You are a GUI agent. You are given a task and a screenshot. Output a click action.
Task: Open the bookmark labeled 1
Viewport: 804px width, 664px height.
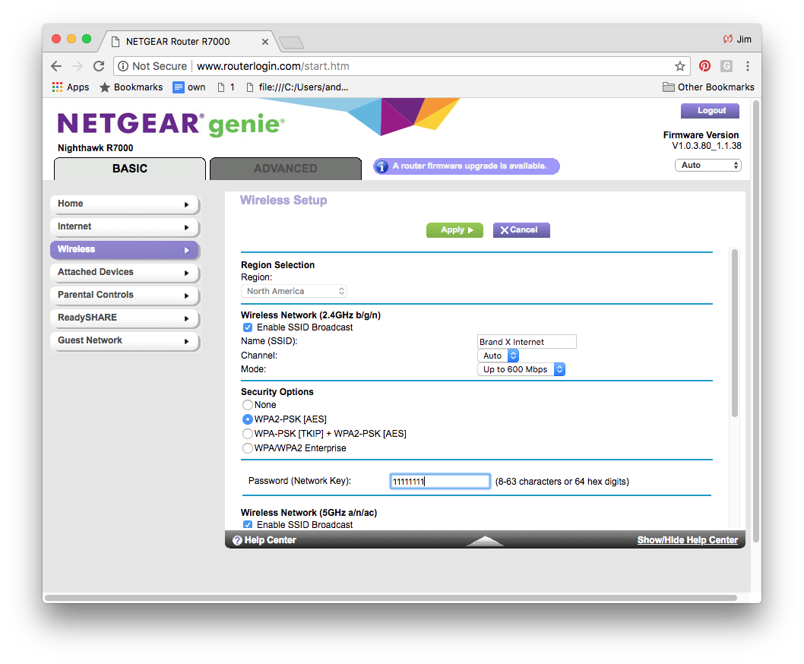pos(226,87)
